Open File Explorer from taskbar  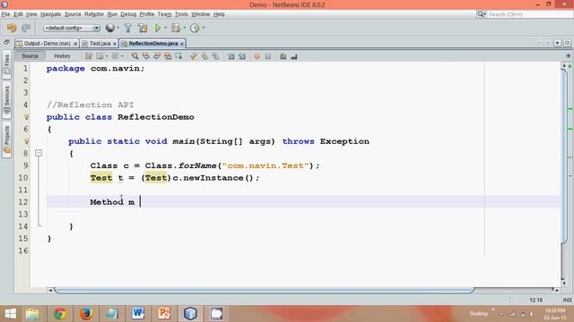[32, 314]
